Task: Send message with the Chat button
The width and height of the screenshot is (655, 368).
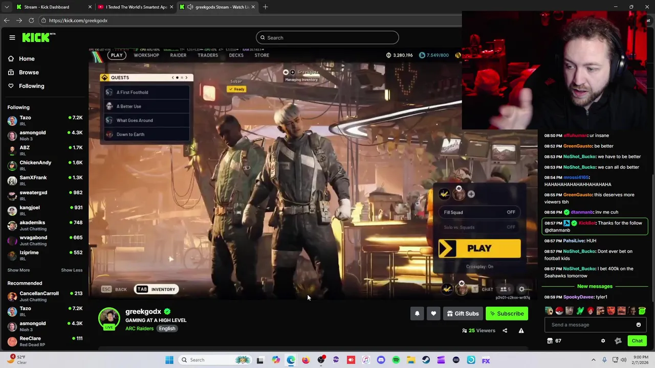Action: (637, 341)
